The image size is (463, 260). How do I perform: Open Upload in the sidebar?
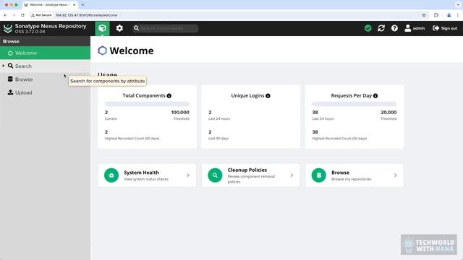[45, 92]
